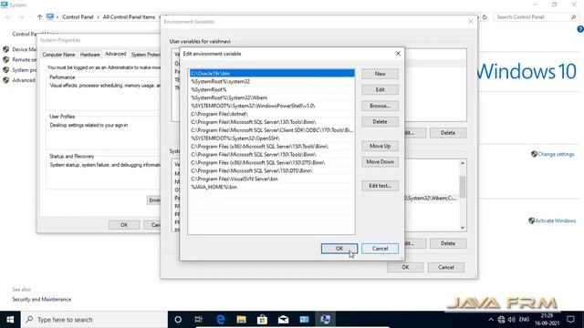Open Mail app from taskbar
The height and width of the screenshot is (328, 584).
pyautogui.click(x=283, y=320)
